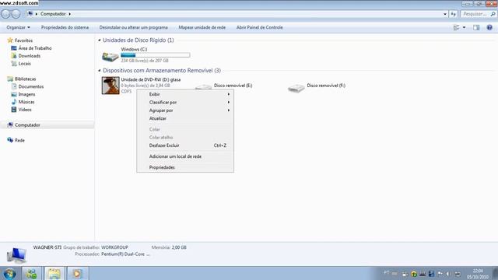Image resolution: width=498 pixels, height=280 pixels.
Task: Open the Organizar dropdown menu
Action: click(x=18, y=28)
